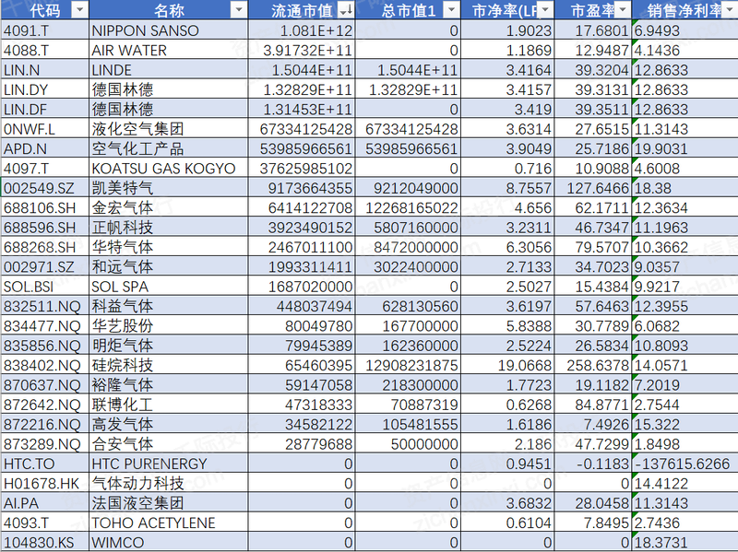The image size is (738, 552).
Task: Click the 销售净利率 header filter icon
Action: point(731,10)
